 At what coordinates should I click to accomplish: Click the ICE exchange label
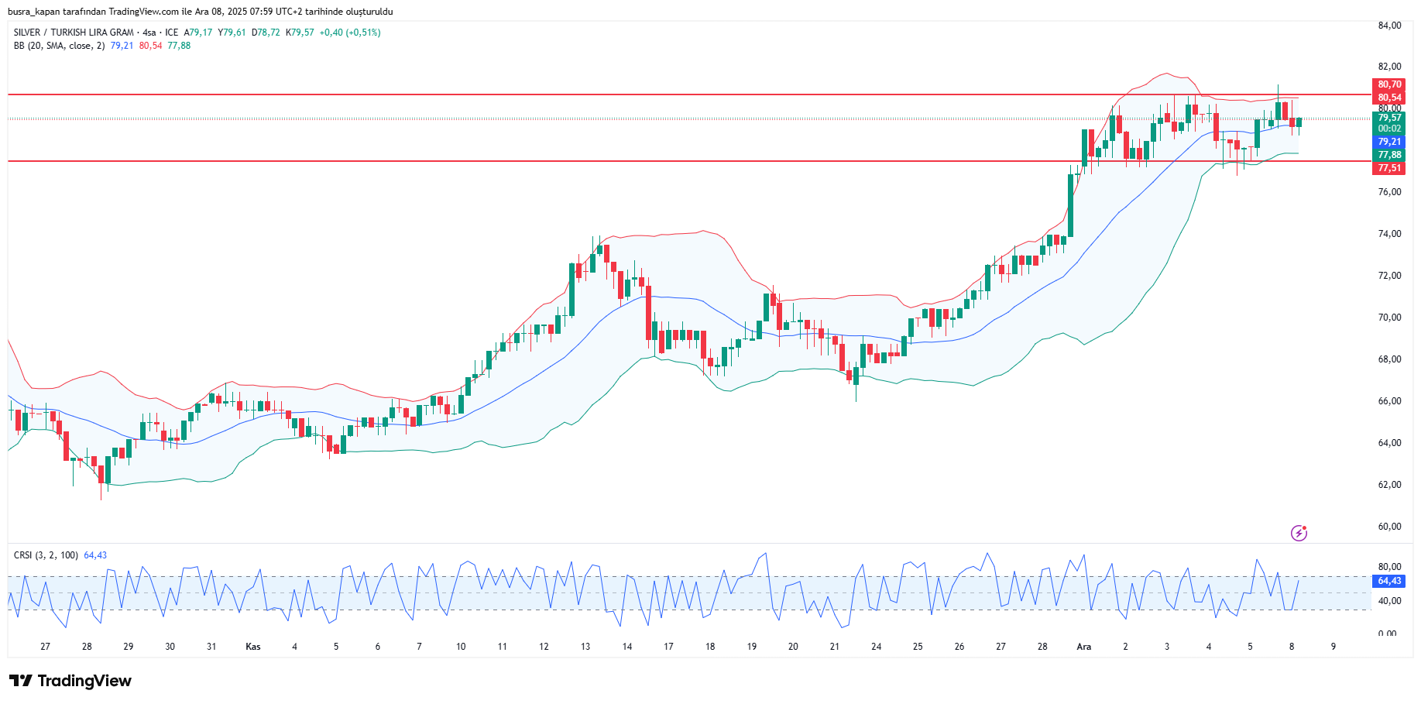point(171,33)
